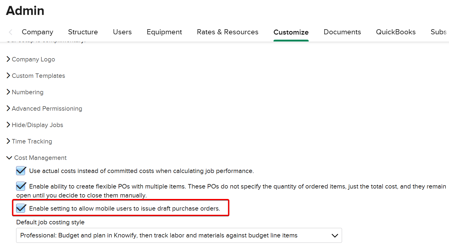
Task: Collapse the Cost Management section
Action: 40,158
